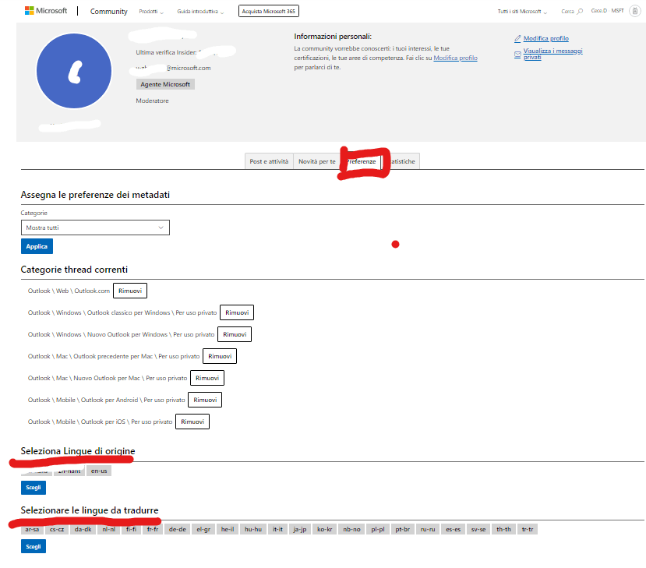Viewport: 646px width, 568px height.
Task: Click the da-dk language tag
Action: coord(83,529)
